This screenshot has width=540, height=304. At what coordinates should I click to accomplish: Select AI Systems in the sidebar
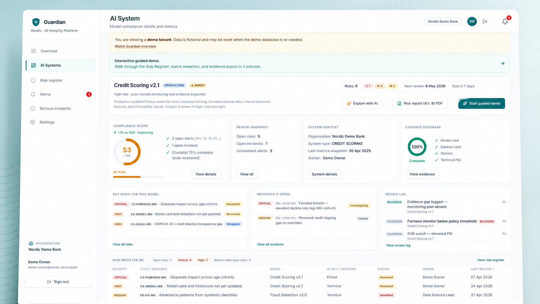60,65
